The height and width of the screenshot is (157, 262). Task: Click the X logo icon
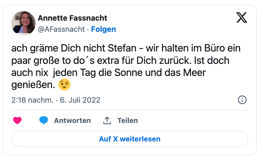[242, 18]
